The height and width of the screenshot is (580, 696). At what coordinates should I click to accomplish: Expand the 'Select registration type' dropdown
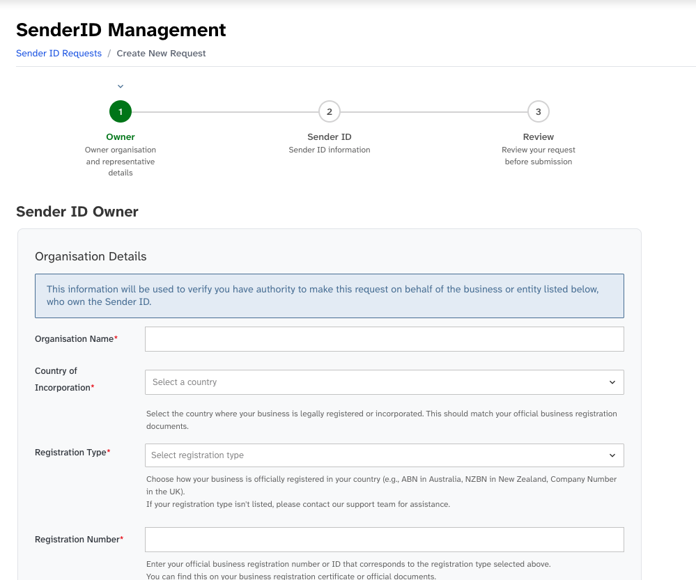[x=384, y=455]
